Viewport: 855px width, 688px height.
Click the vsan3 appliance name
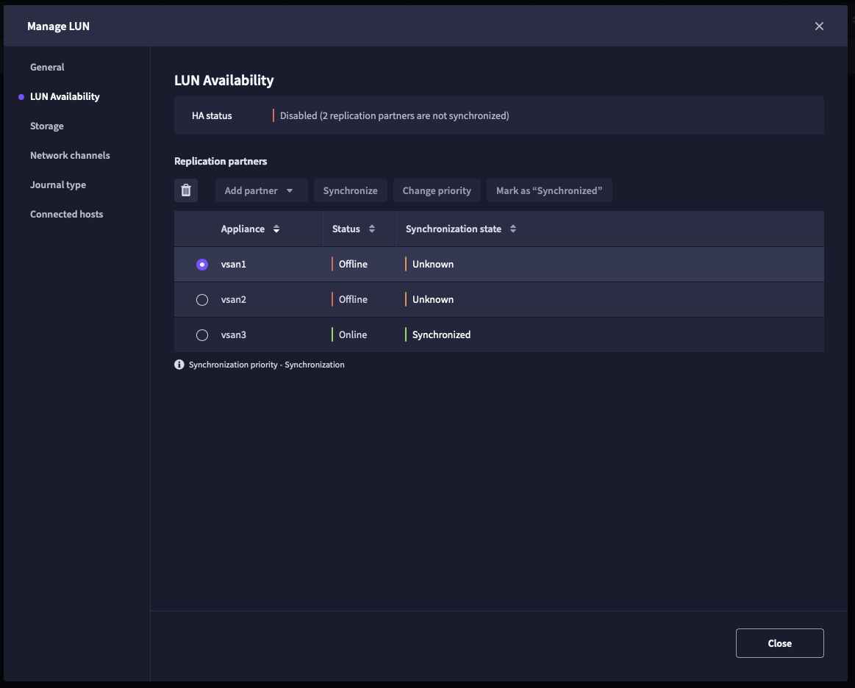[x=233, y=334]
